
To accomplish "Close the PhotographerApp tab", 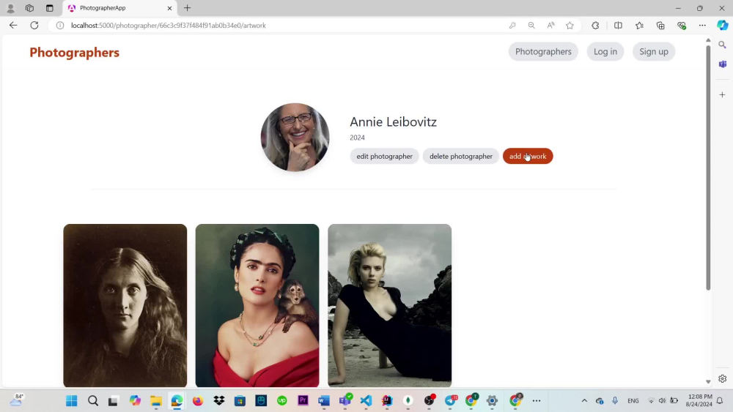I will 170,8.
